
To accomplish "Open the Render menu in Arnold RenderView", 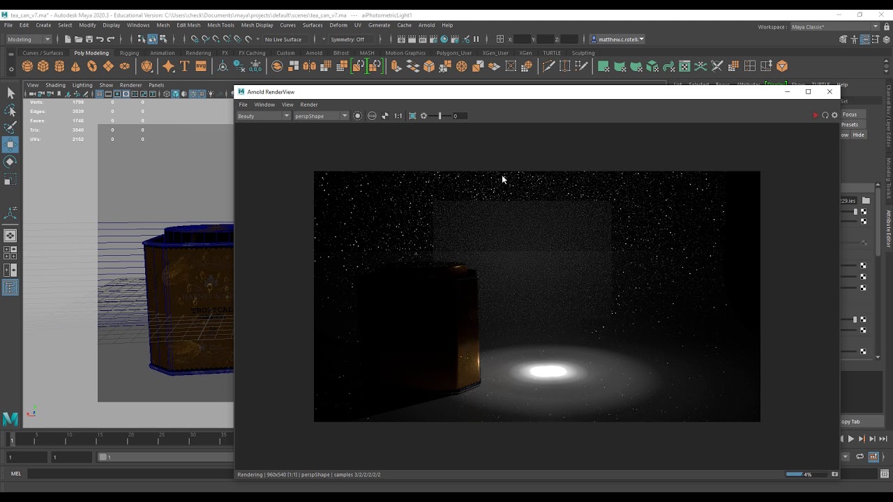I will tap(309, 105).
